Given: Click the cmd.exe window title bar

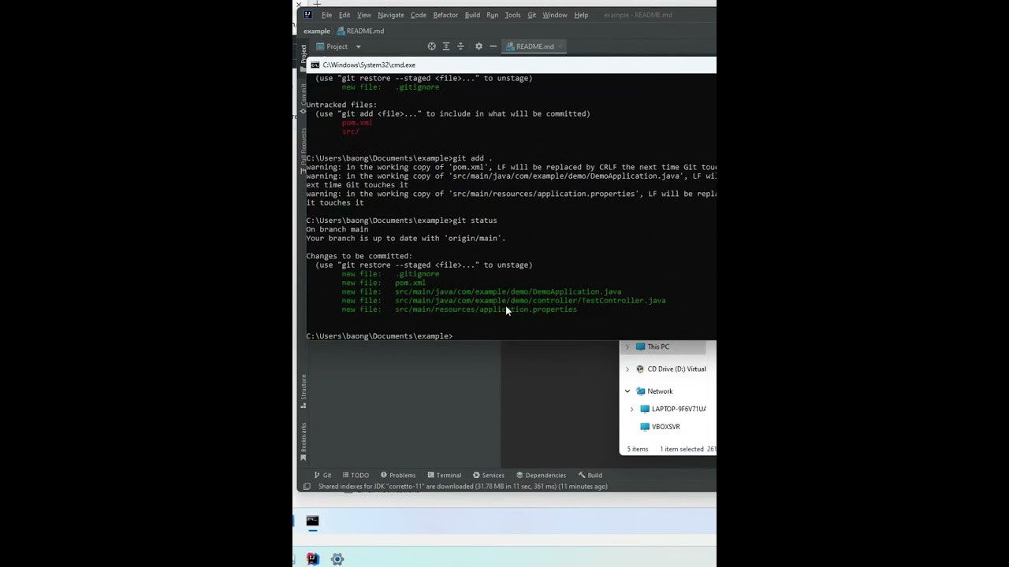Looking at the screenshot, I should tap(512, 65).
